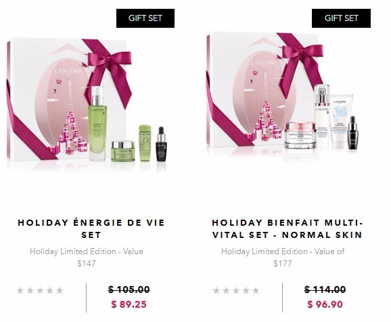Click the Value of $177 description text
Image resolution: width=391 pixels, height=322 pixels.
pyautogui.click(x=283, y=258)
